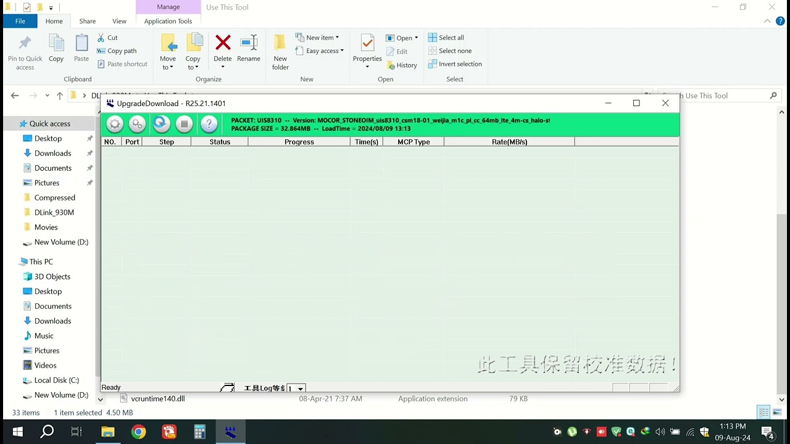Switch to the Share ribbon tab
This screenshot has height=444, width=790.
(x=88, y=21)
